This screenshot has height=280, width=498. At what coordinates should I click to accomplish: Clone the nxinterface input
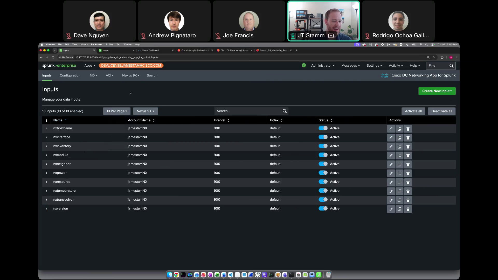click(x=399, y=138)
